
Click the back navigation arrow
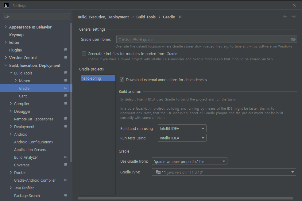285,17
